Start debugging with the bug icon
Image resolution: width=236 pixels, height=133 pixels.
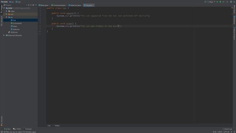pos(221,2)
